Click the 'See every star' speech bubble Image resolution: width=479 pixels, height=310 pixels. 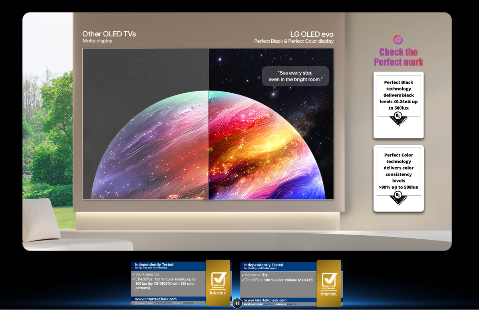click(x=295, y=76)
